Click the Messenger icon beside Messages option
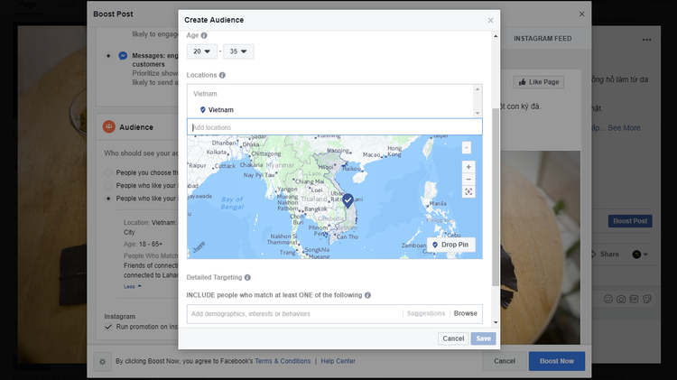 click(123, 56)
